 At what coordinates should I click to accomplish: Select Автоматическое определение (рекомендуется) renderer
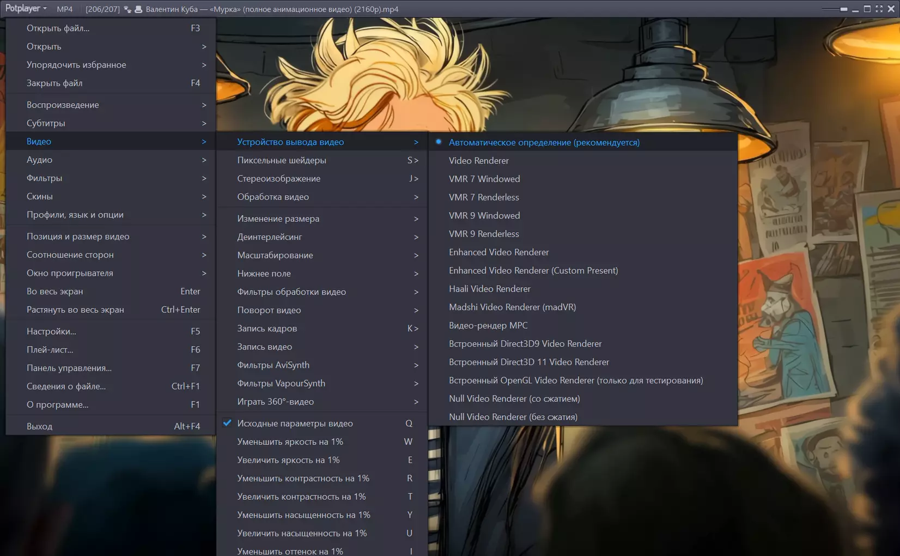click(583, 142)
